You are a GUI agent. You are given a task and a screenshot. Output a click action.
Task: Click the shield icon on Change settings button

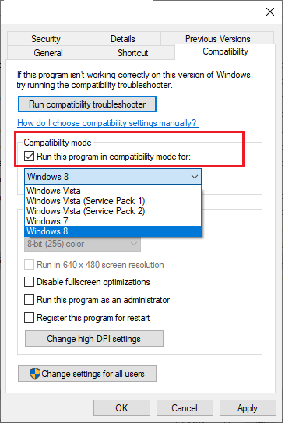(x=35, y=374)
